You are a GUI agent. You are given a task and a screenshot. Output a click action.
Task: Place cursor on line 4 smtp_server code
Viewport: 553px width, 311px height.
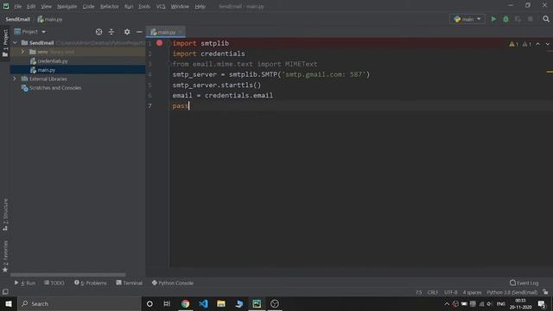[270, 74]
